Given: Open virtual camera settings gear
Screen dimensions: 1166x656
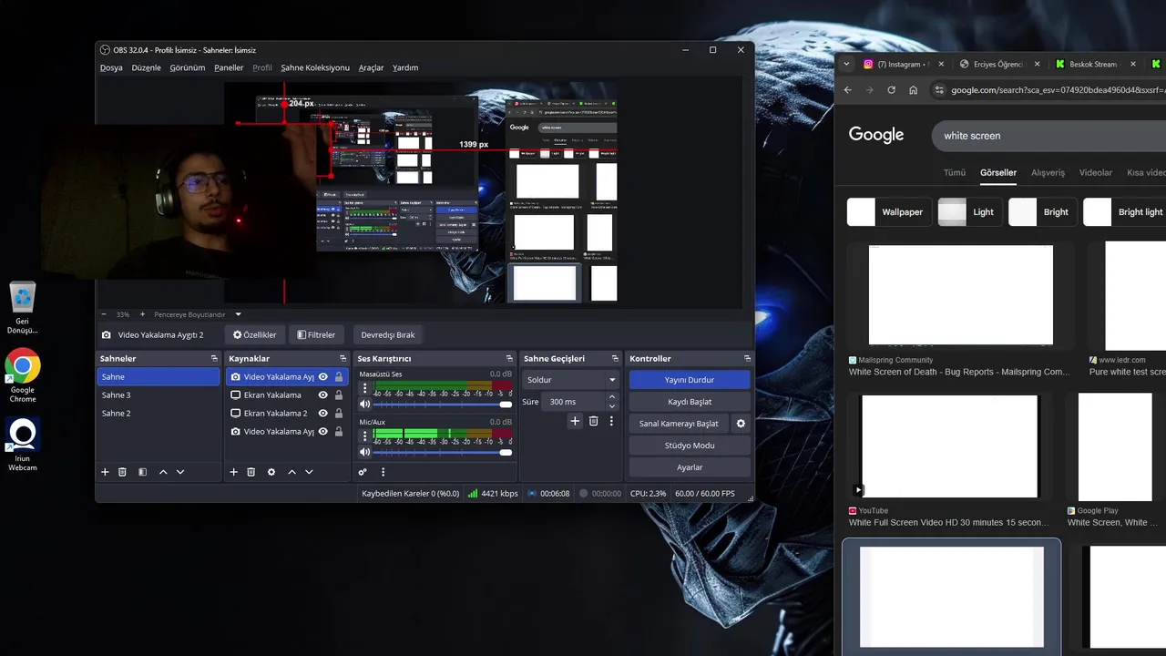Looking at the screenshot, I should click(x=741, y=424).
